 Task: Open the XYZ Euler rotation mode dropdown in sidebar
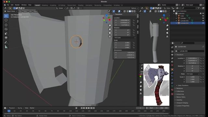click(125, 38)
